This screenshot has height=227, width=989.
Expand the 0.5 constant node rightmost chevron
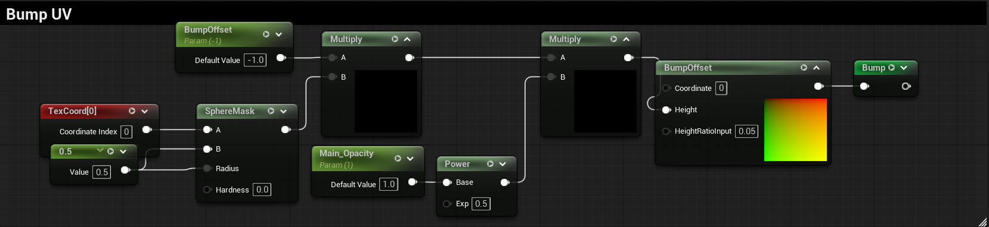point(123,152)
